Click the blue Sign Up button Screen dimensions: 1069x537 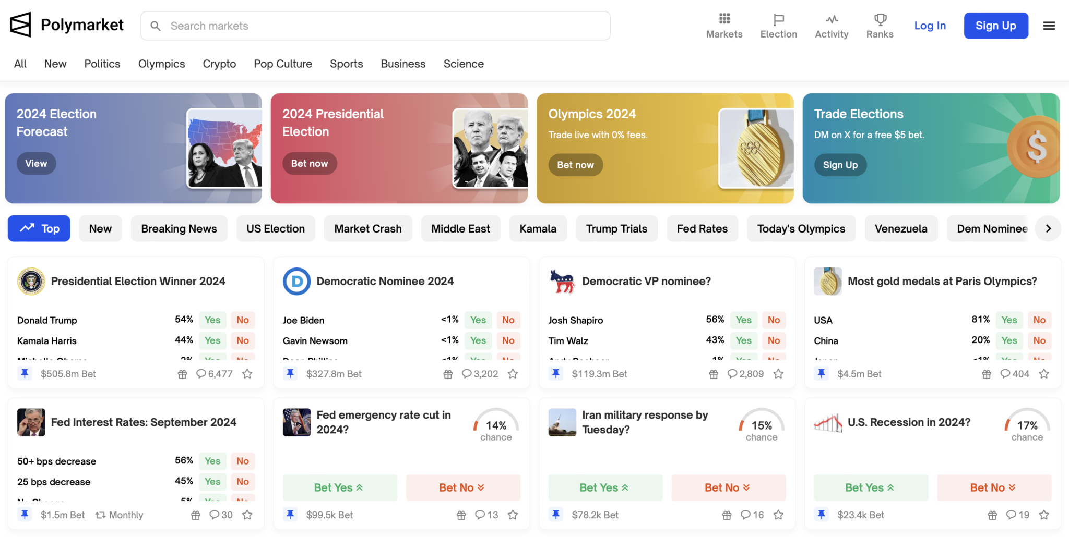(x=996, y=26)
